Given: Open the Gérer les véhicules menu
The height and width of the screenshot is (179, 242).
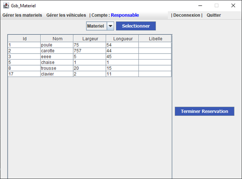Looking at the screenshot, I should pyautogui.click(x=66, y=15).
